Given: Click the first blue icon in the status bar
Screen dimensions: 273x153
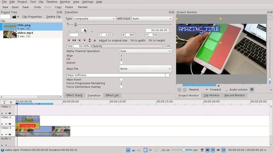Looking at the screenshot, I should [x=128, y=150].
